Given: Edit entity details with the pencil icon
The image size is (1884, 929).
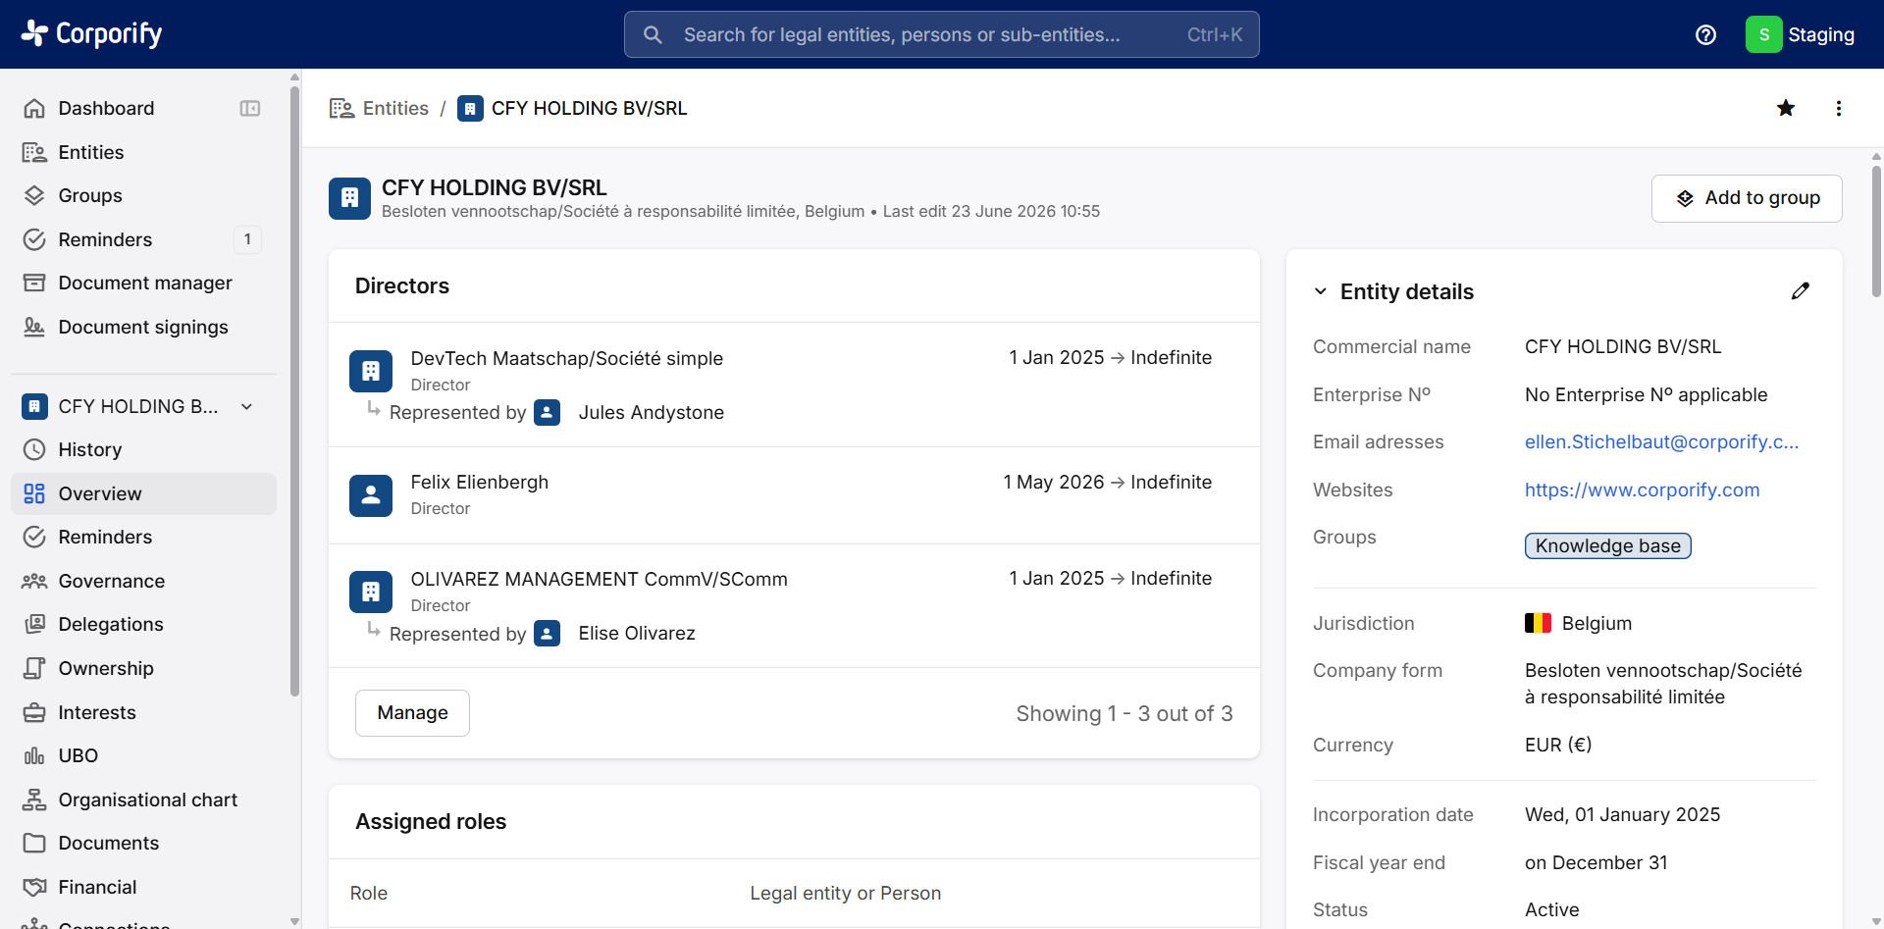Looking at the screenshot, I should [1800, 291].
